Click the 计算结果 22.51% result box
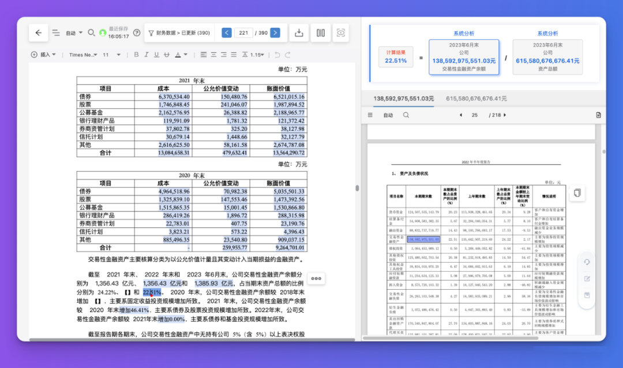Screen dimensions: 623x368 click(396, 56)
